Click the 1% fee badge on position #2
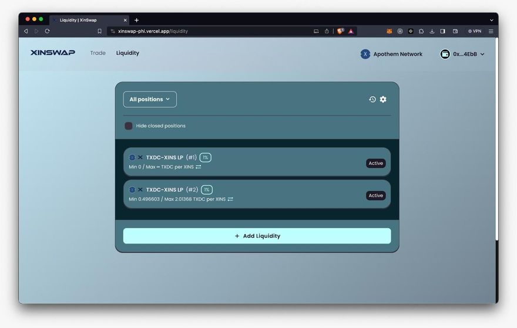Viewport: 517px width, 328px height. click(207, 190)
